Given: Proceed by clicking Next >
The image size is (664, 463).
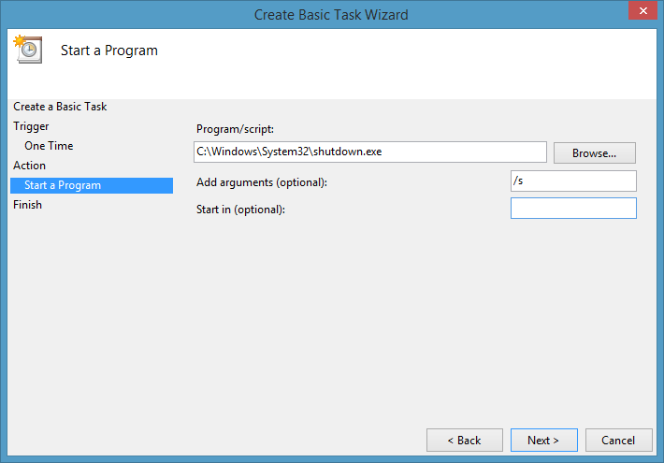Looking at the screenshot, I should click(543, 441).
